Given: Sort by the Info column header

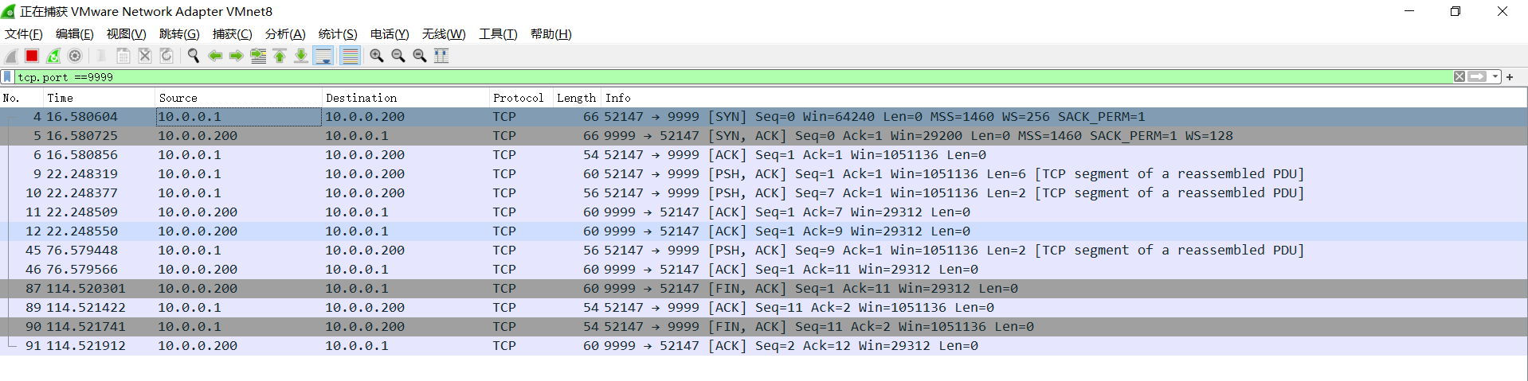Looking at the screenshot, I should point(1064,98).
